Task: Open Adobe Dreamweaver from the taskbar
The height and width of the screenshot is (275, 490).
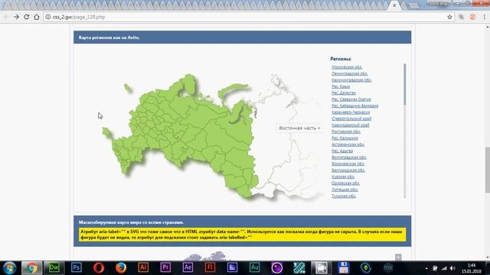Action: 54,268
